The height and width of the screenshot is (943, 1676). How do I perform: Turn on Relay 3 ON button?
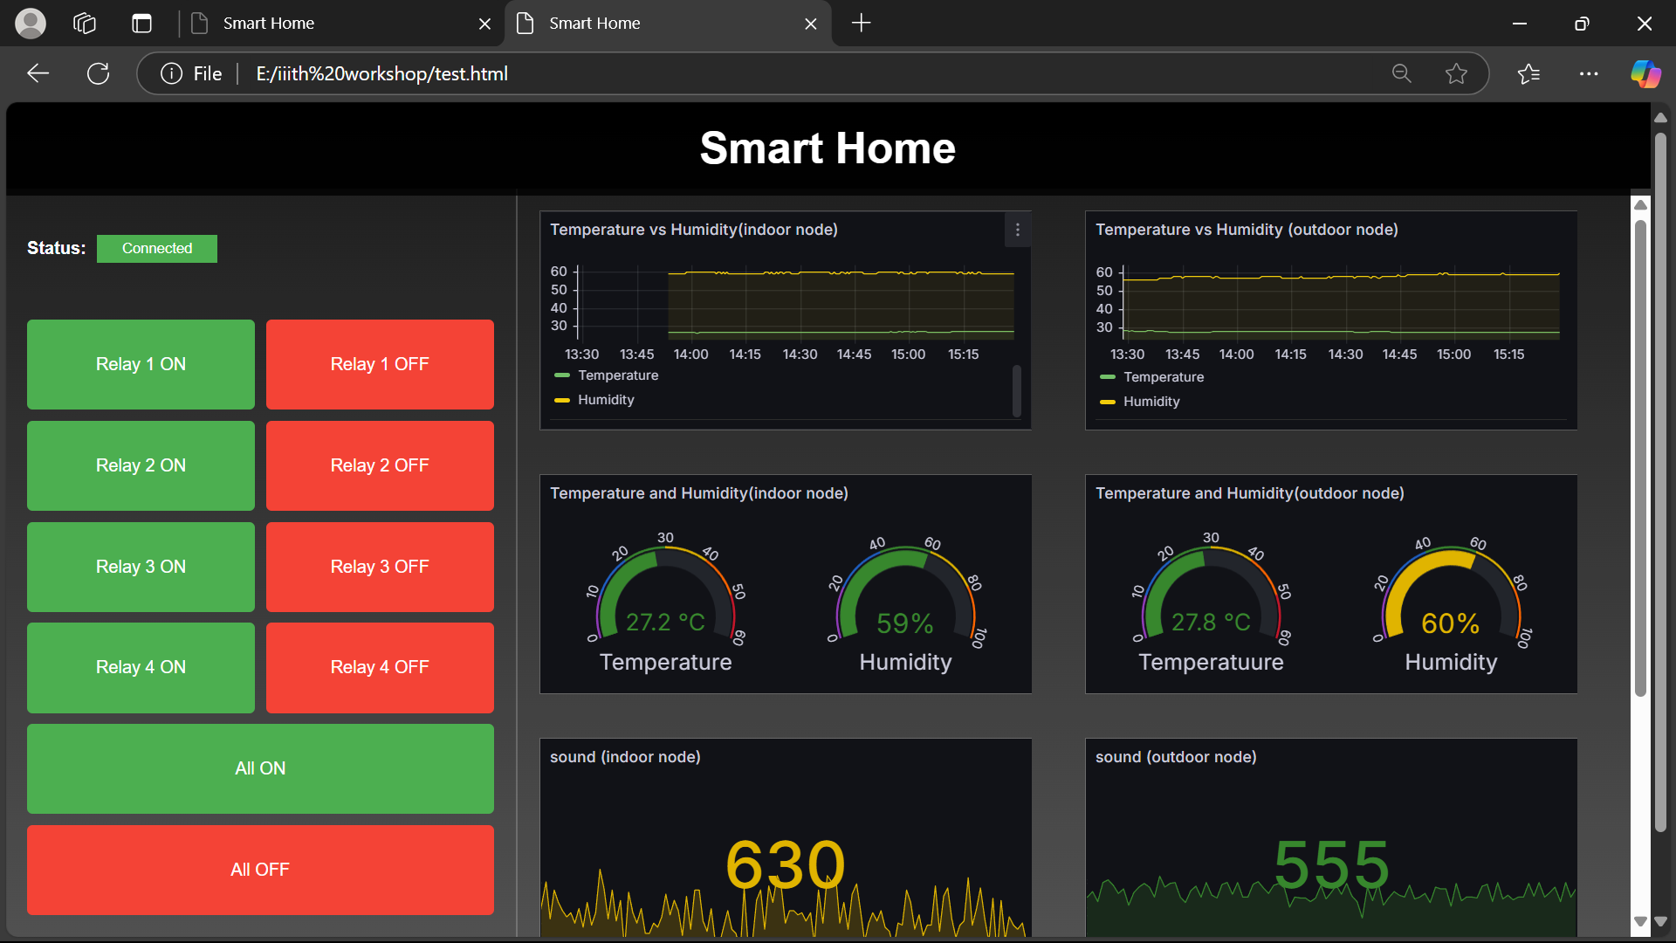tap(141, 567)
